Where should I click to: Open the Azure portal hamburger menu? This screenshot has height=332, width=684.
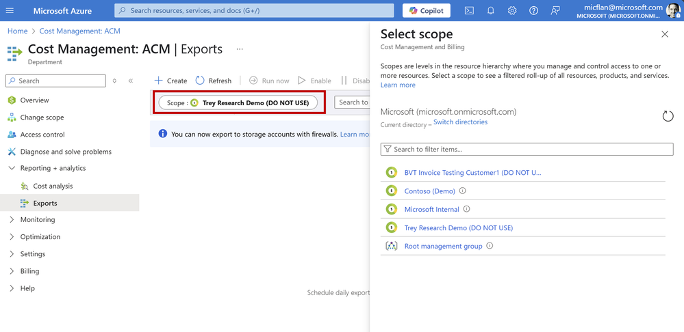[x=10, y=10]
